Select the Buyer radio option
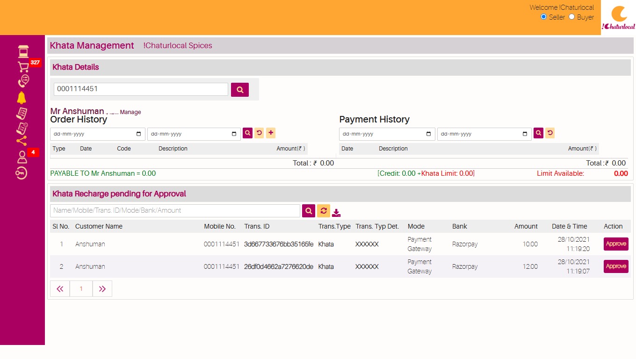Screen dimensions: 636x359 [571, 17]
